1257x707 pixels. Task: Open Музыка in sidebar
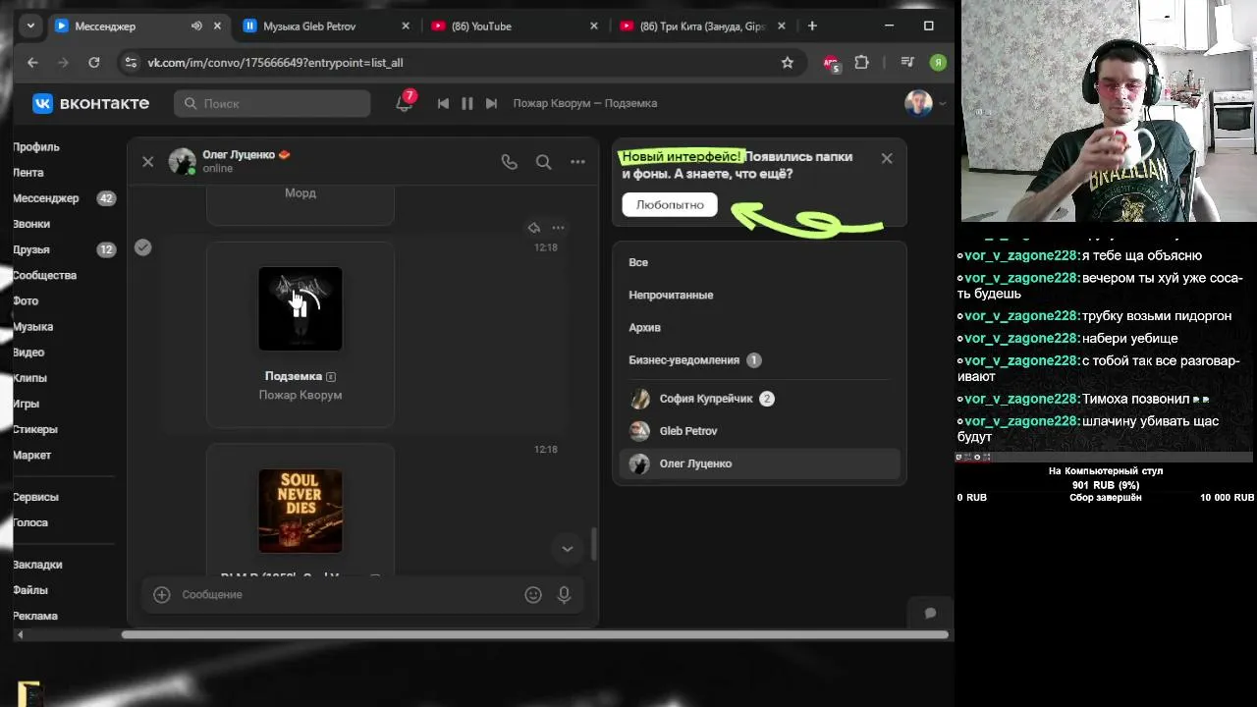coord(33,326)
